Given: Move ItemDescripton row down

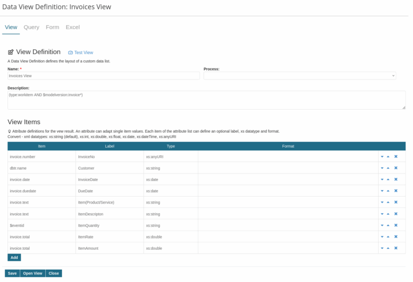Looking at the screenshot, I should point(382,214).
